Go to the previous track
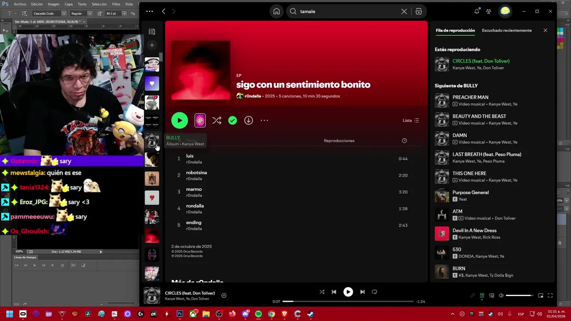 coord(334,292)
